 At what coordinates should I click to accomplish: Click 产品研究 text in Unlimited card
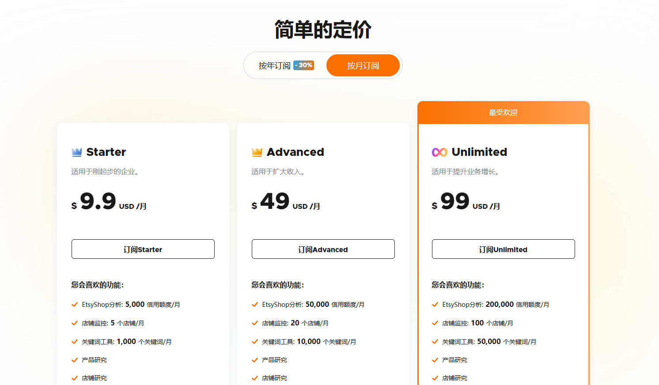pyautogui.click(x=454, y=360)
